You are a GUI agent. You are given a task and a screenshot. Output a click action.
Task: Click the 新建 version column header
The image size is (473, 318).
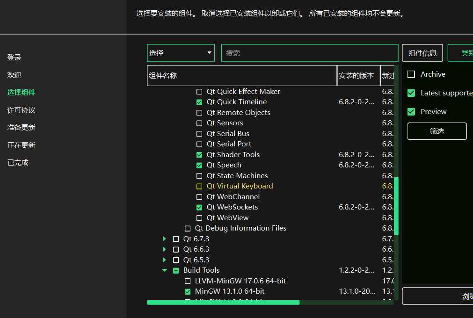coord(387,75)
